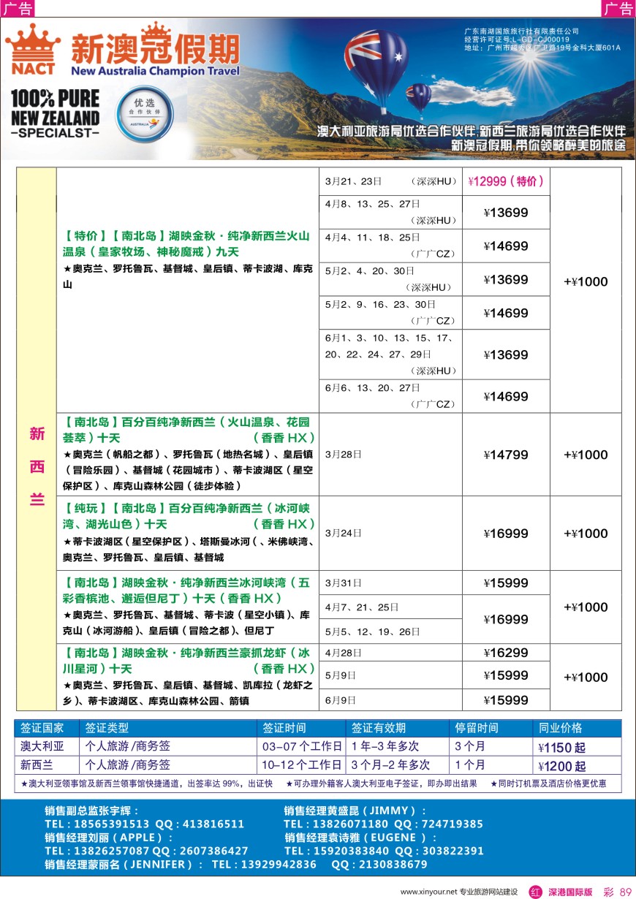Click the 3月31日 departure date
This screenshot has height=899, width=636.
click(344, 583)
